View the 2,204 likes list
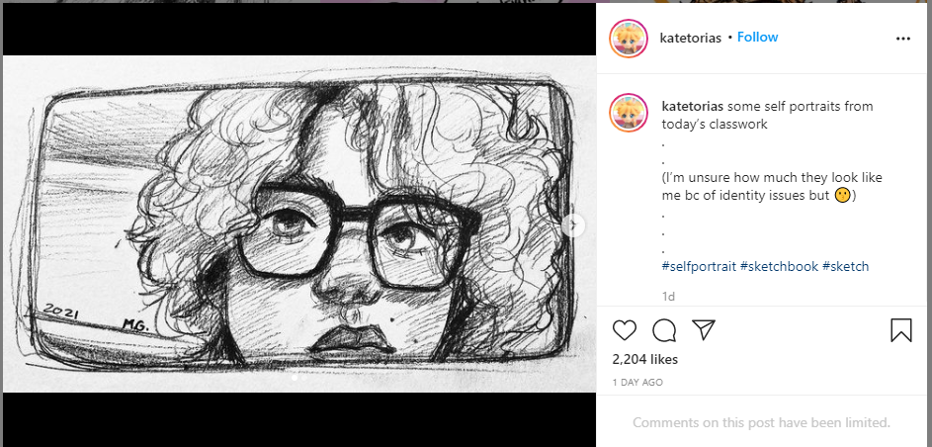Image resolution: width=932 pixels, height=447 pixels. 645,359
